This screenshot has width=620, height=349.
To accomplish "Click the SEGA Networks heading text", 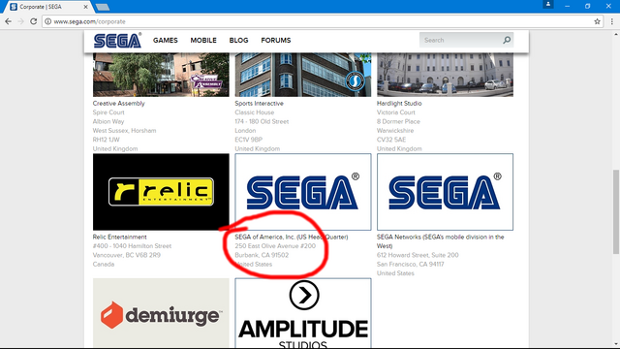I will [440, 241].
